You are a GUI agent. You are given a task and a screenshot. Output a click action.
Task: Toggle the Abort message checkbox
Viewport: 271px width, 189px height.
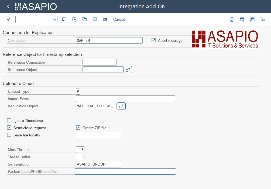pos(153,40)
